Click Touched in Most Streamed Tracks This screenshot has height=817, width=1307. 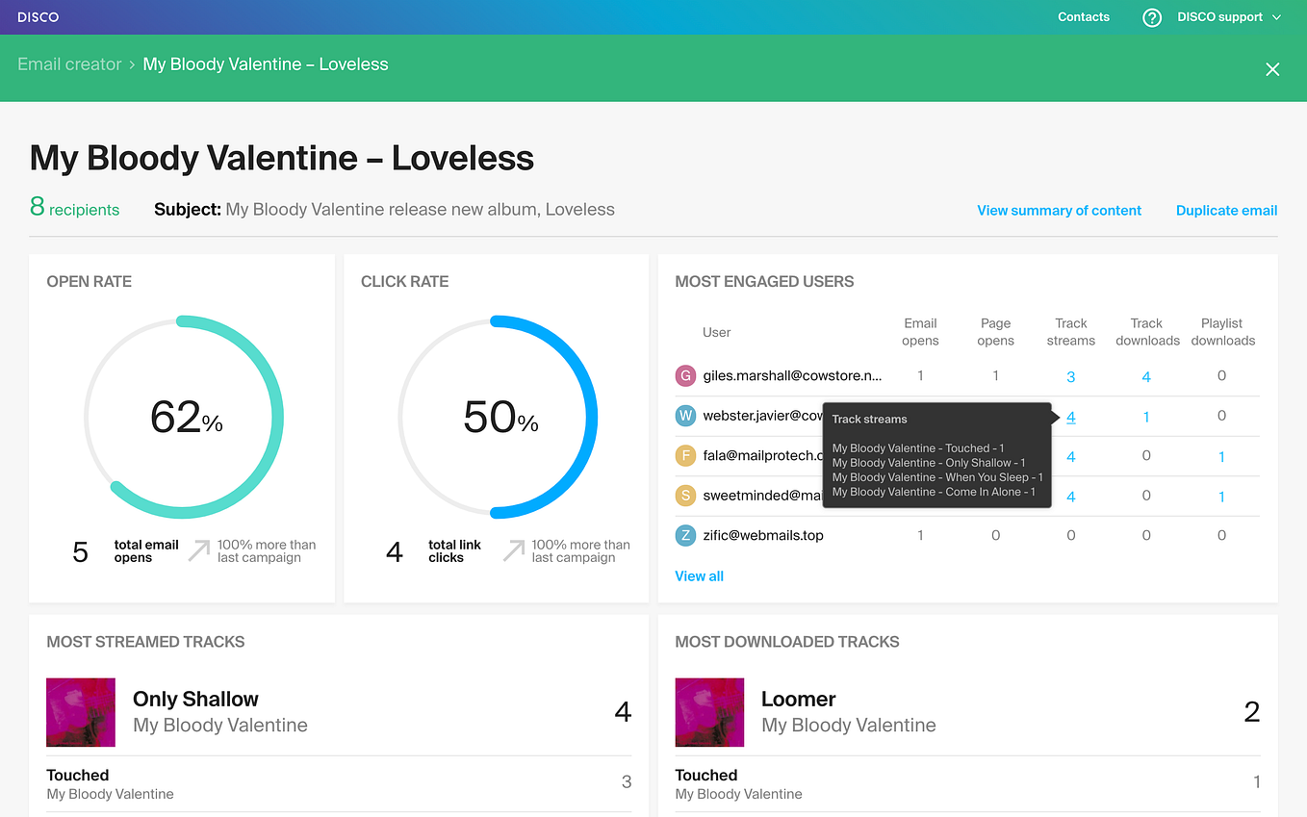78,775
